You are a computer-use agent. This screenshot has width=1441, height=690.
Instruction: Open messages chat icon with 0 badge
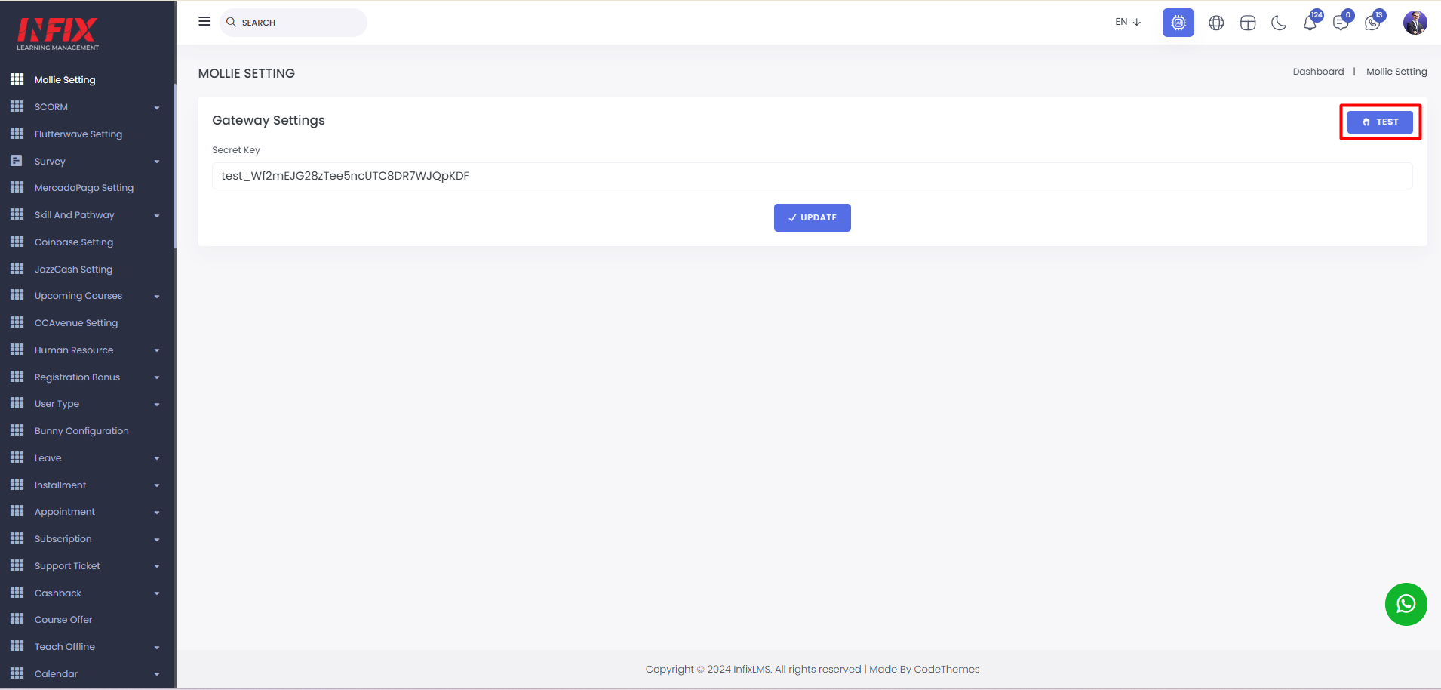click(x=1341, y=23)
